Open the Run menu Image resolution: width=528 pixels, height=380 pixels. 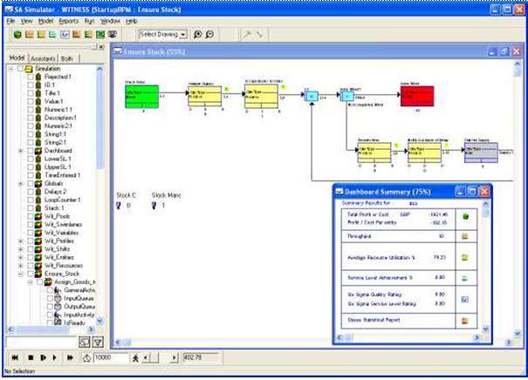tap(89, 21)
